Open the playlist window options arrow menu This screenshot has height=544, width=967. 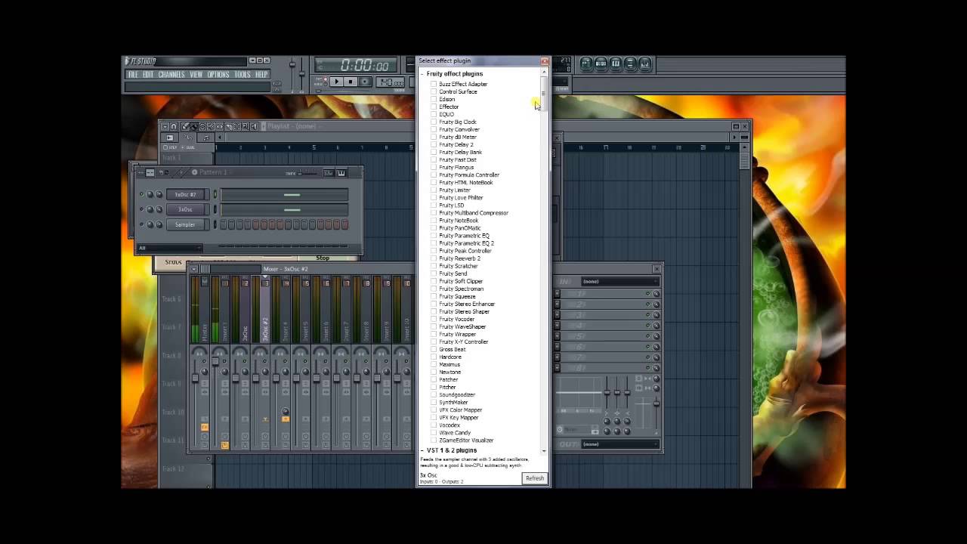point(165,126)
